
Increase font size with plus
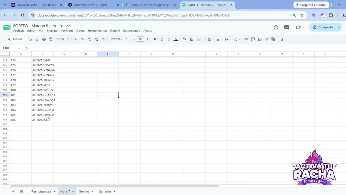[x=147, y=39]
